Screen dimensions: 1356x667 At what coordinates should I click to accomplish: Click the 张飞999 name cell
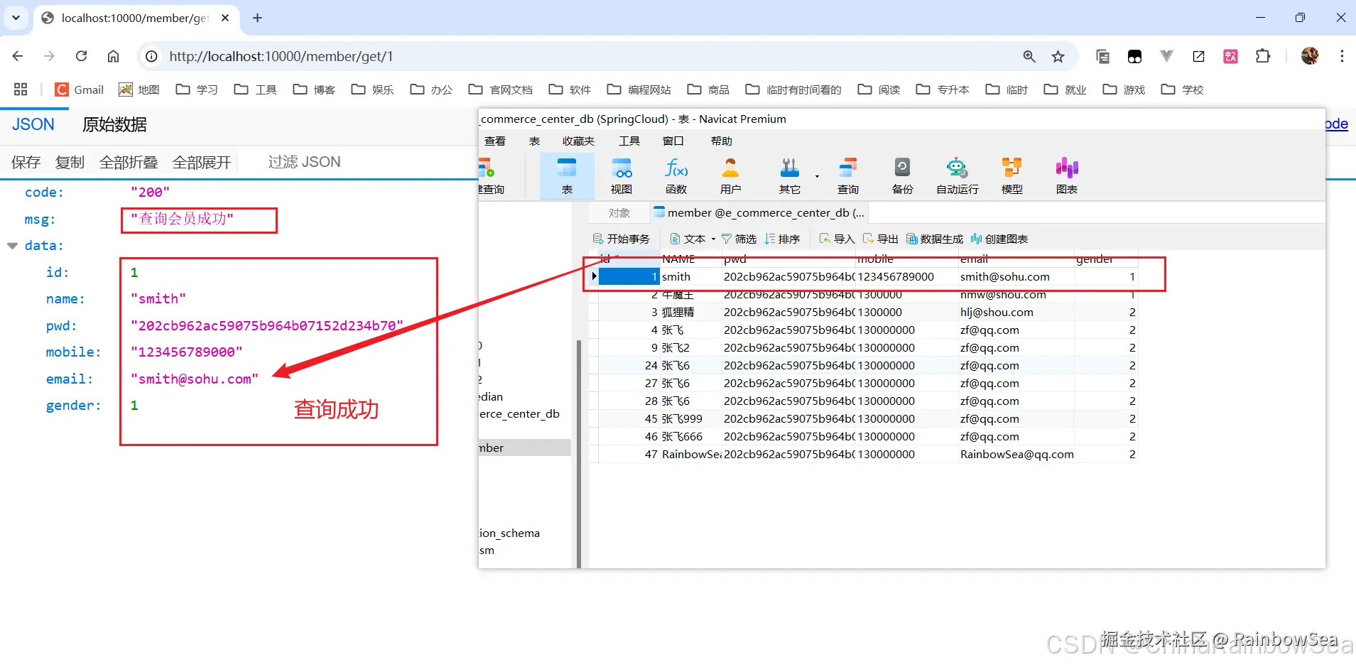tap(690, 419)
